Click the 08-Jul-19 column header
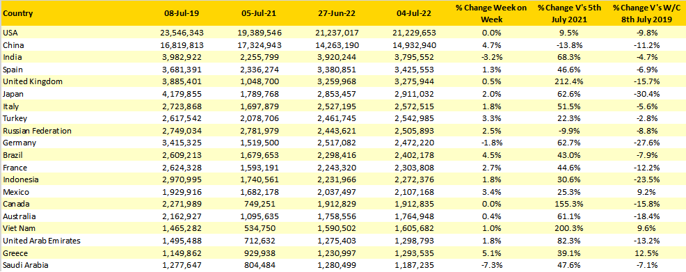686x272 pixels. pyautogui.click(x=181, y=13)
